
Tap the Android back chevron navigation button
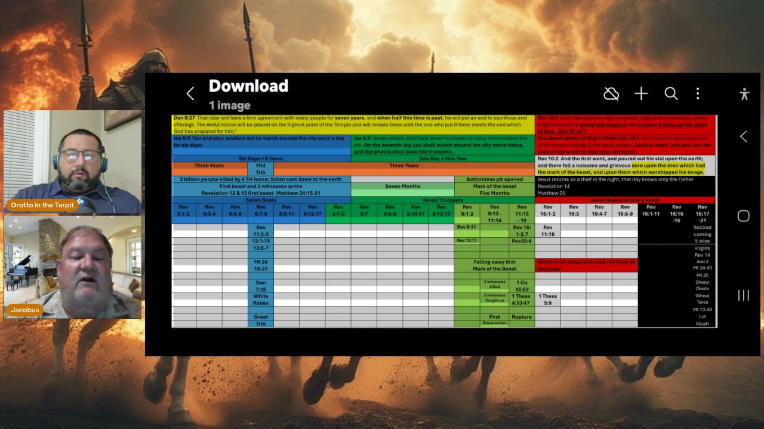744,136
